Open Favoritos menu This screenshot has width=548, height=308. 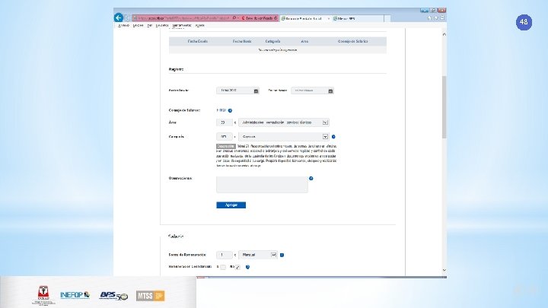[x=162, y=26]
